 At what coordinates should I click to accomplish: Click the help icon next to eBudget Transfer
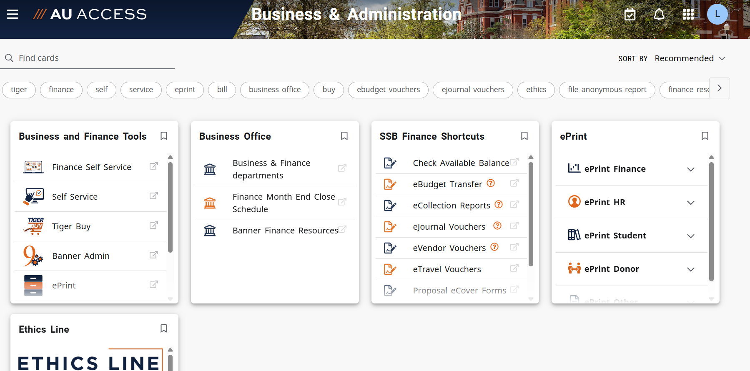491,183
